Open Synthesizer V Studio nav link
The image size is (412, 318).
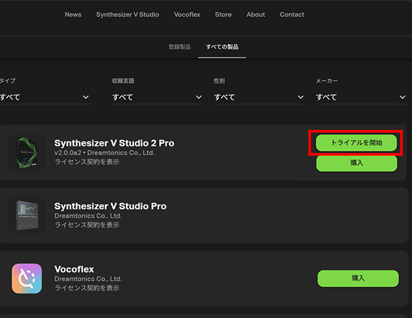pos(127,15)
